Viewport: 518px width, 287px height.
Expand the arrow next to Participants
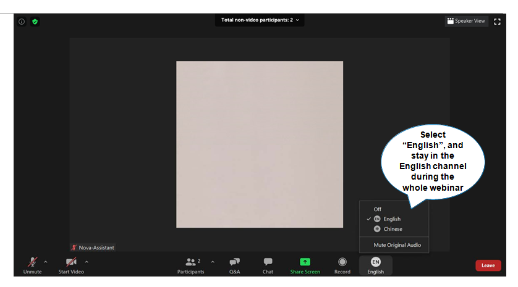(213, 262)
